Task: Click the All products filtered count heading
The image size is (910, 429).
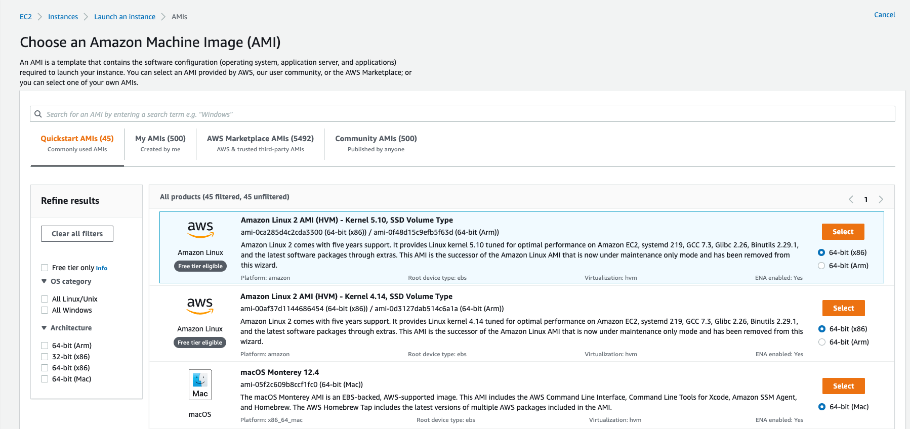Action: coord(225,197)
